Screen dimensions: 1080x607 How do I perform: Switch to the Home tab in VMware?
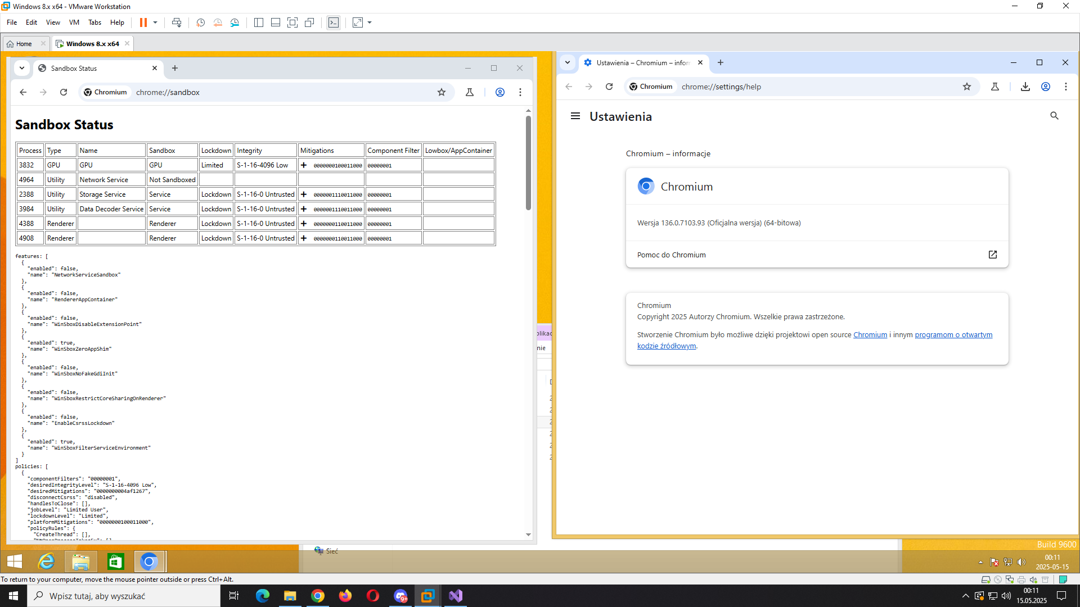click(x=24, y=44)
